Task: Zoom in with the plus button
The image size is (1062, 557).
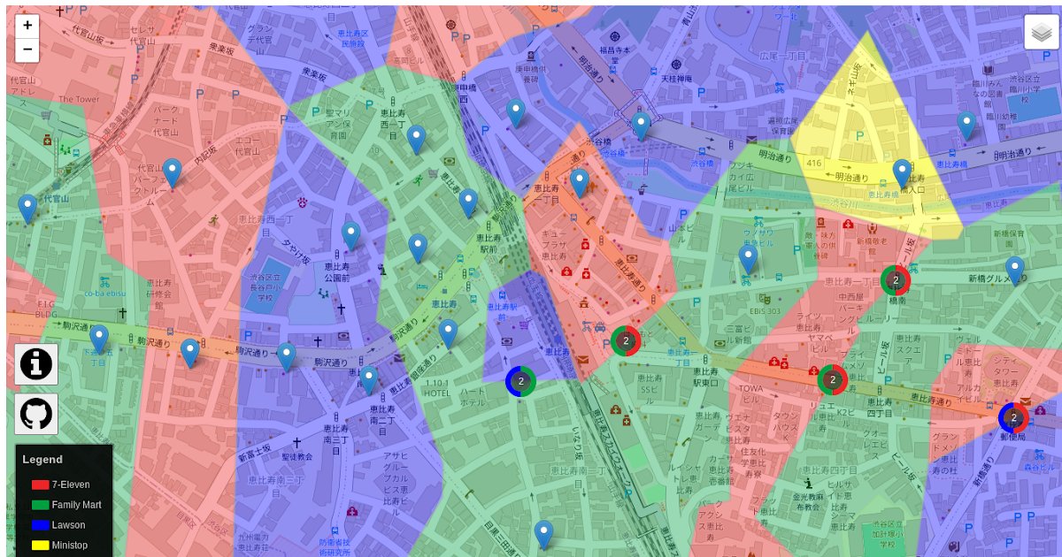Action: [27, 26]
